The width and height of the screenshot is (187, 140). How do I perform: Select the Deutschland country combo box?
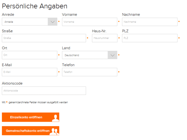coord(90,55)
